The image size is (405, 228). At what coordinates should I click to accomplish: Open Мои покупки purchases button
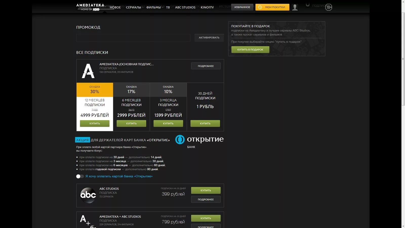pos(272,7)
